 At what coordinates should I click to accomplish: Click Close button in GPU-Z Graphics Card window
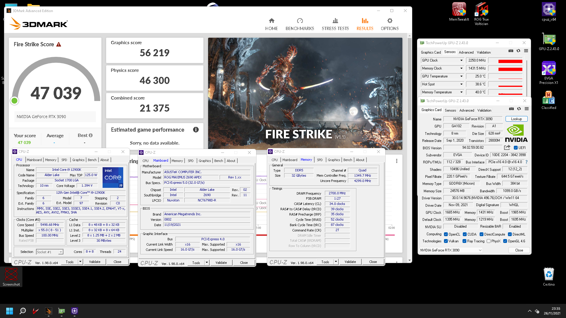(519, 250)
